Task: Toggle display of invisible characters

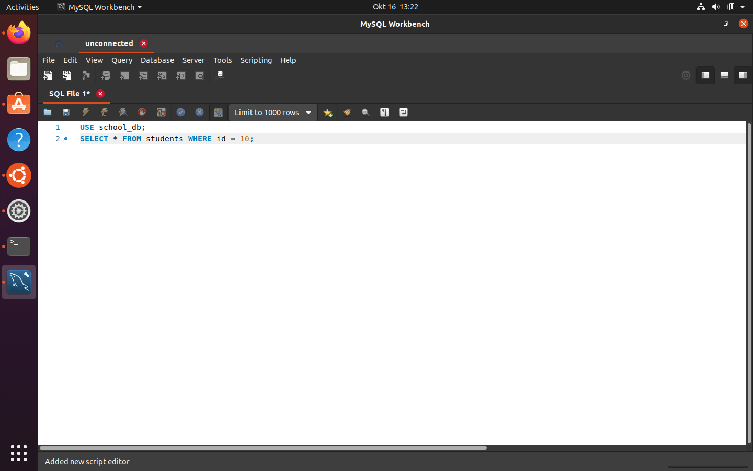Action: (384, 113)
